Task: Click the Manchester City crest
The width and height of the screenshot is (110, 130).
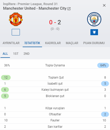Action: click(x=94, y=19)
